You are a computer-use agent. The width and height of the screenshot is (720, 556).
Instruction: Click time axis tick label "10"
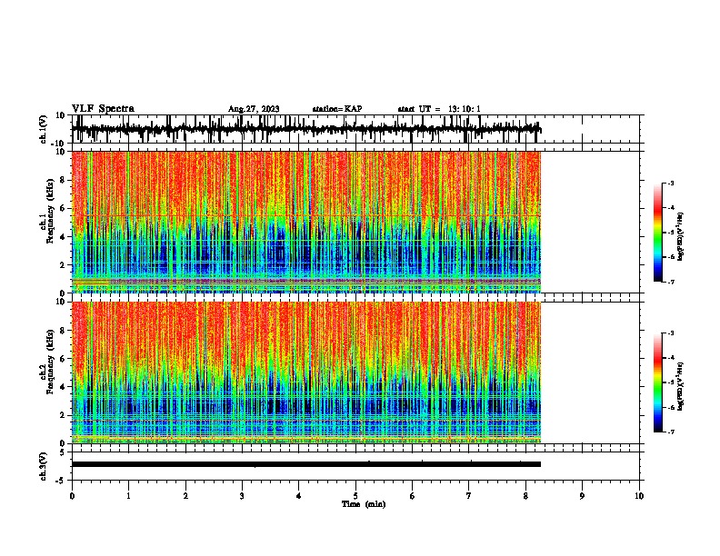click(639, 496)
